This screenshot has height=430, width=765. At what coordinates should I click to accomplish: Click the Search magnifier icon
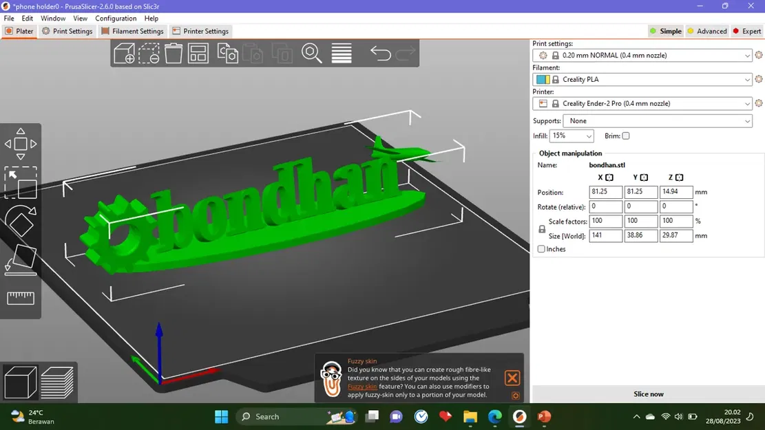tap(311, 53)
